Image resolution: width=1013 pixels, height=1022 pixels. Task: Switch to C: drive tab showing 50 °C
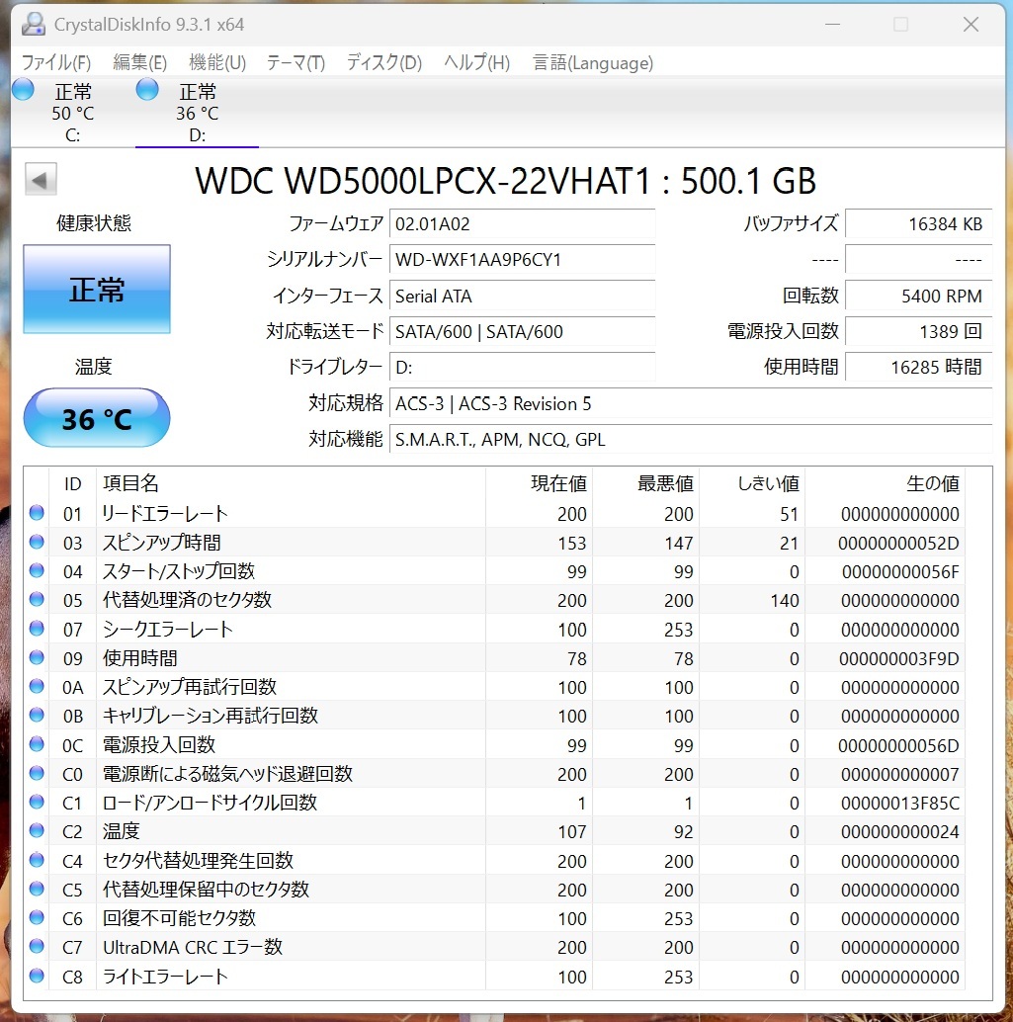click(x=72, y=113)
